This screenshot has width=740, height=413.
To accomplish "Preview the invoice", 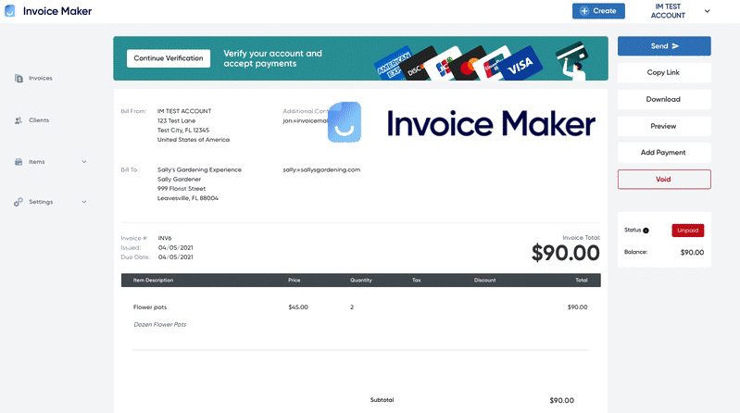I will pyautogui.click(x=664, y=127).
